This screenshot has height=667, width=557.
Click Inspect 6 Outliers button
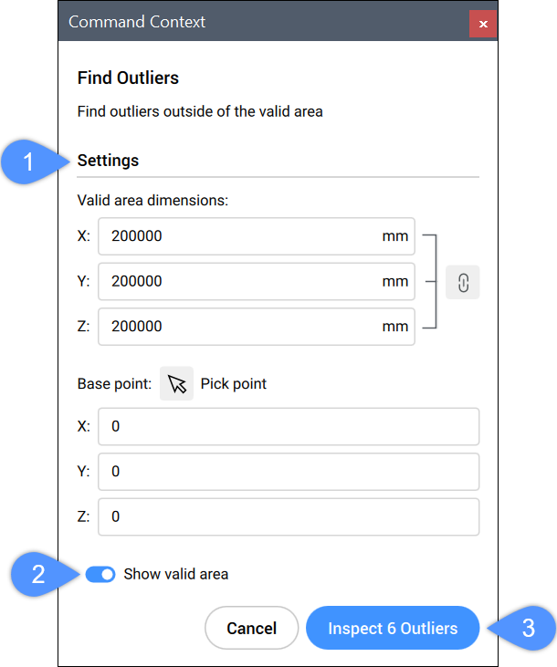[x=393, y=628]
